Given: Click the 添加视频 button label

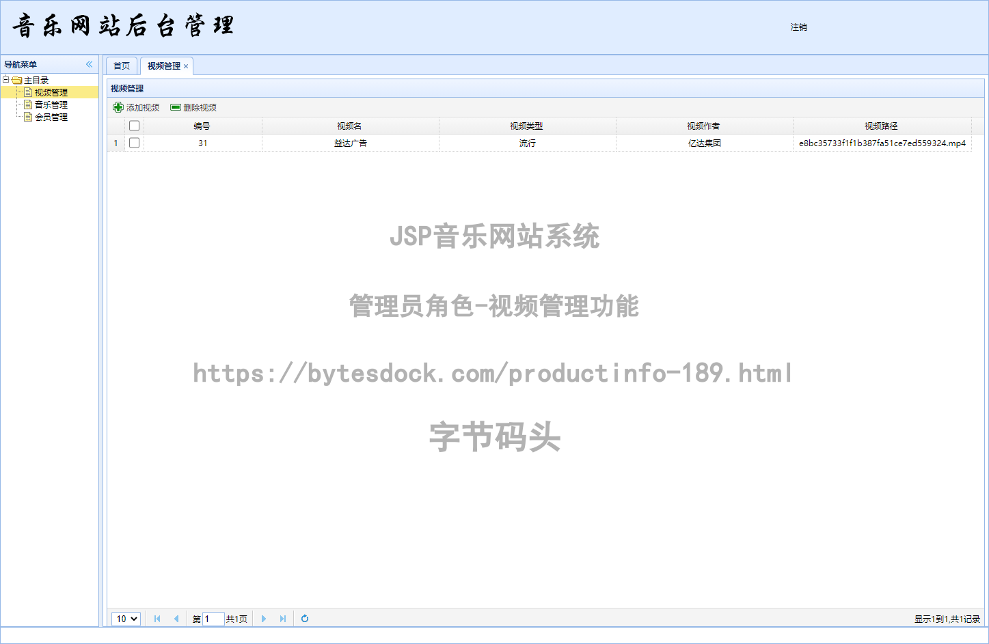Looking at the screenshot, I should (x=143, y=107).
